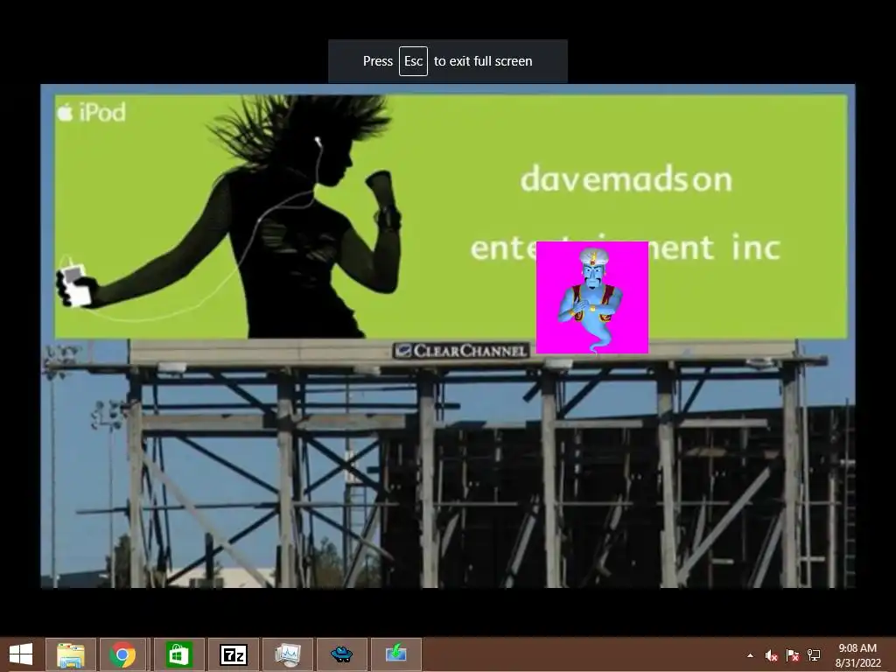Open File Explorer from the taskbar
This screenshot has width=896, height=672.
[x=71, y=654]
